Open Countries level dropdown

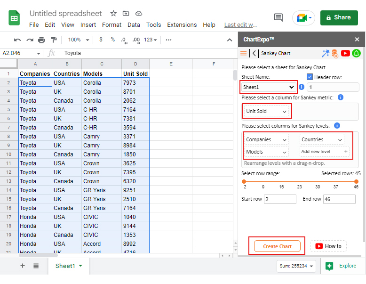(x=322, y=139)
